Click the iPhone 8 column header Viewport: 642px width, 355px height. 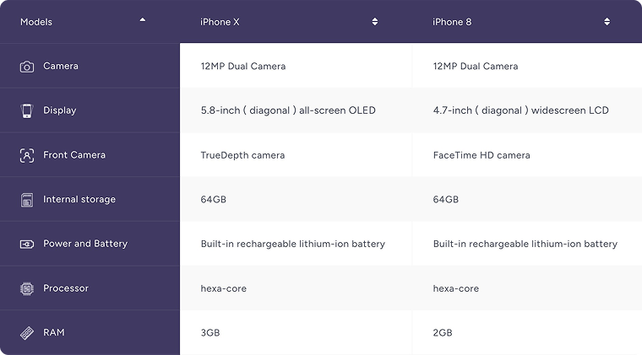click(452, 22)
